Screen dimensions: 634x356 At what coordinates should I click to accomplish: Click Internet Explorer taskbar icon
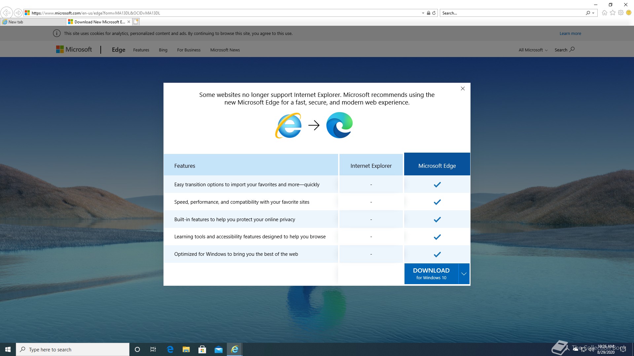tap(235, 349)
